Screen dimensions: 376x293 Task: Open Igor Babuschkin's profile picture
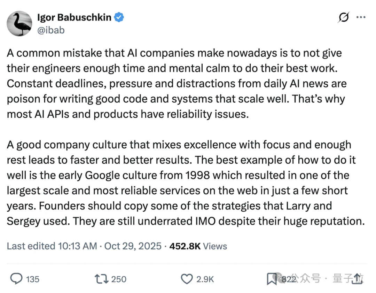coord(19,23)
